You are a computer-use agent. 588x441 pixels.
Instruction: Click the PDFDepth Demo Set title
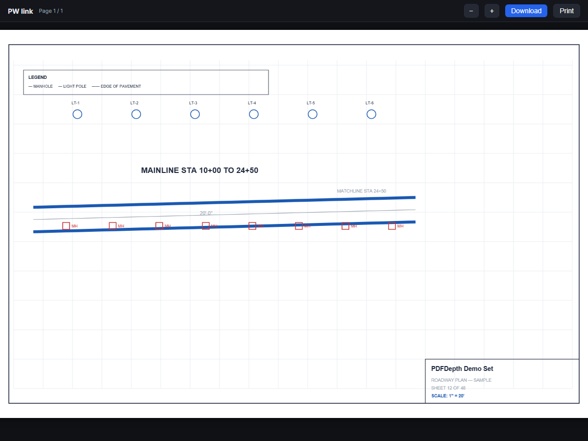coord(462,369)
